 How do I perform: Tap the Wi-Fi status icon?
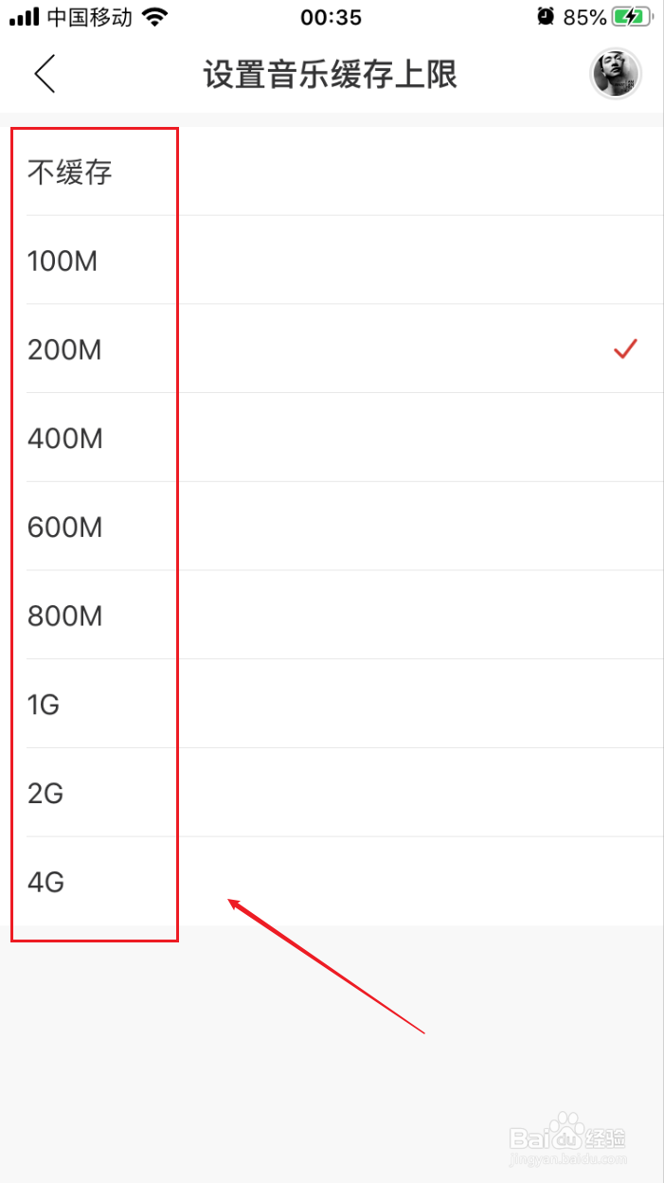click(x=153, y=17)
